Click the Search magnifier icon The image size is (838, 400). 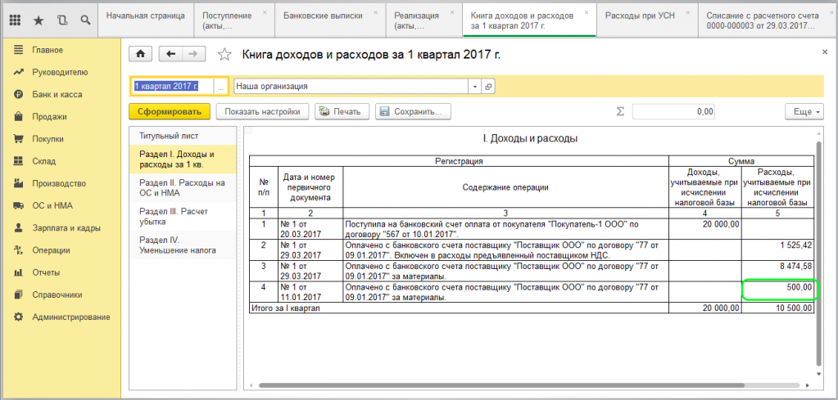pyautogui.click(x=84, y=20)
